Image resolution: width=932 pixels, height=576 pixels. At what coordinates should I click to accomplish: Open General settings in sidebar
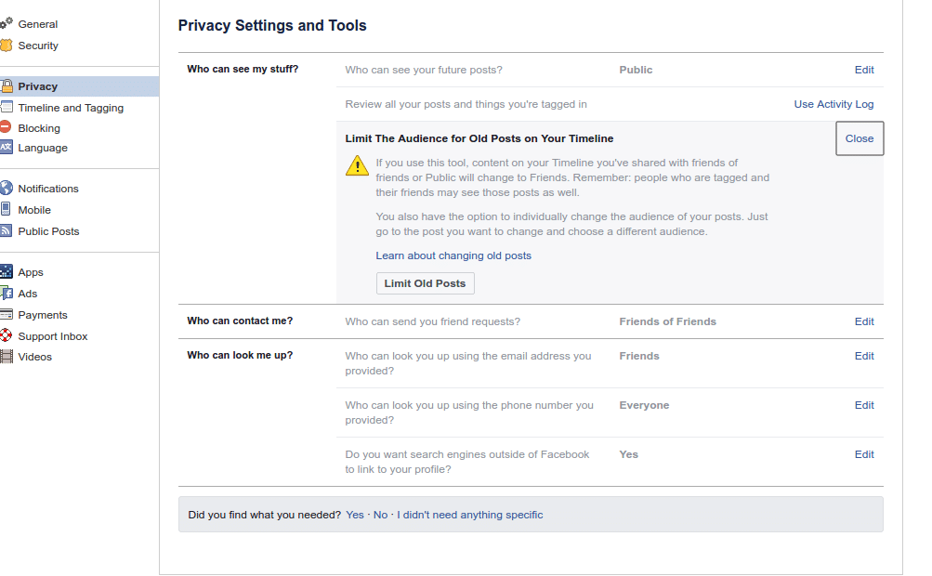click(37, 24)
